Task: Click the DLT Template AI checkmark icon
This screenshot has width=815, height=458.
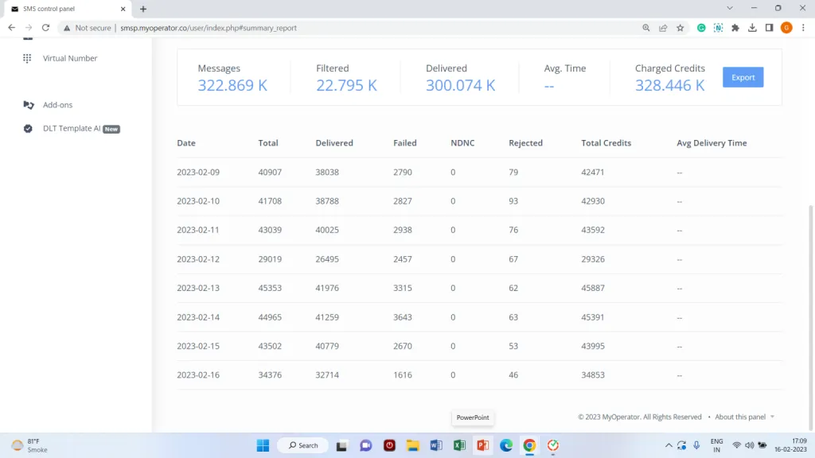Action: pos(28,129)
